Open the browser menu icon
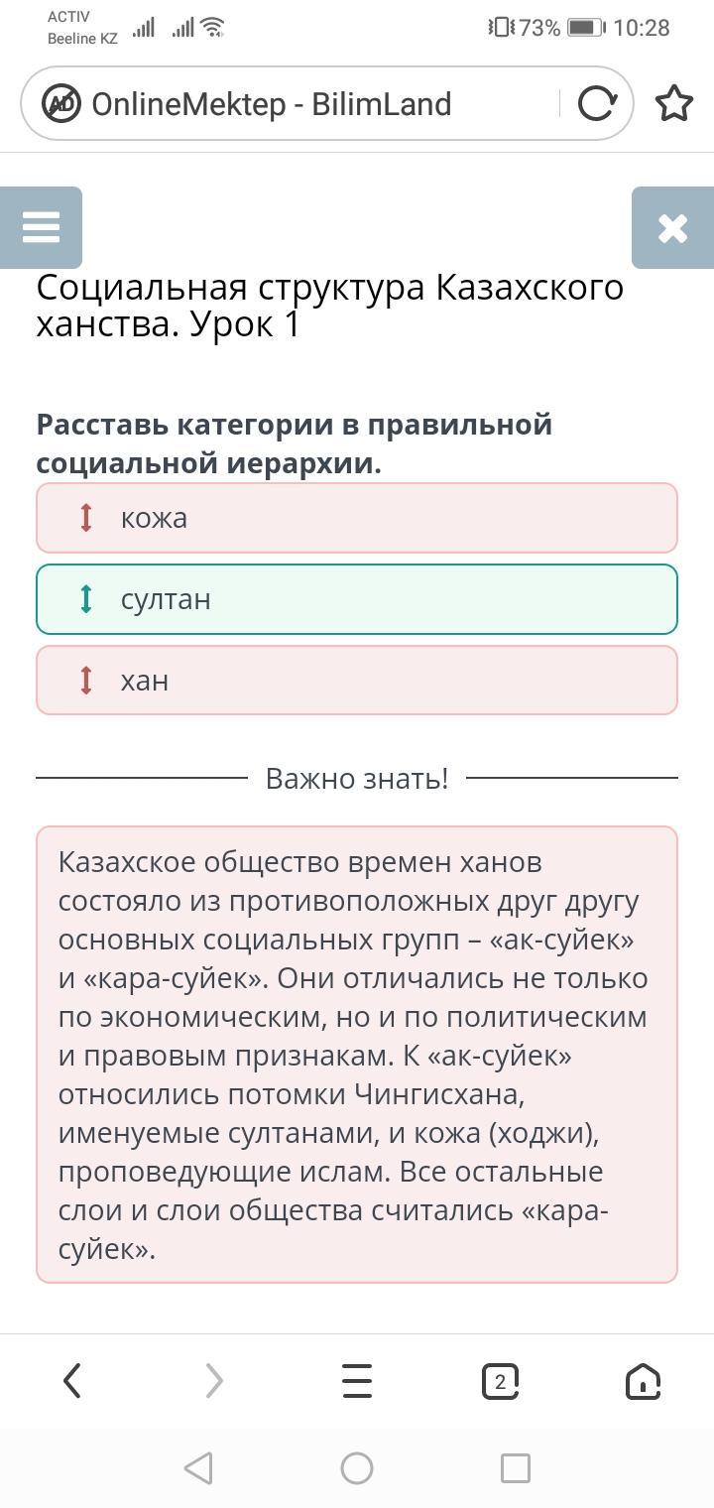The image size is (714, 1508). 357,1380
